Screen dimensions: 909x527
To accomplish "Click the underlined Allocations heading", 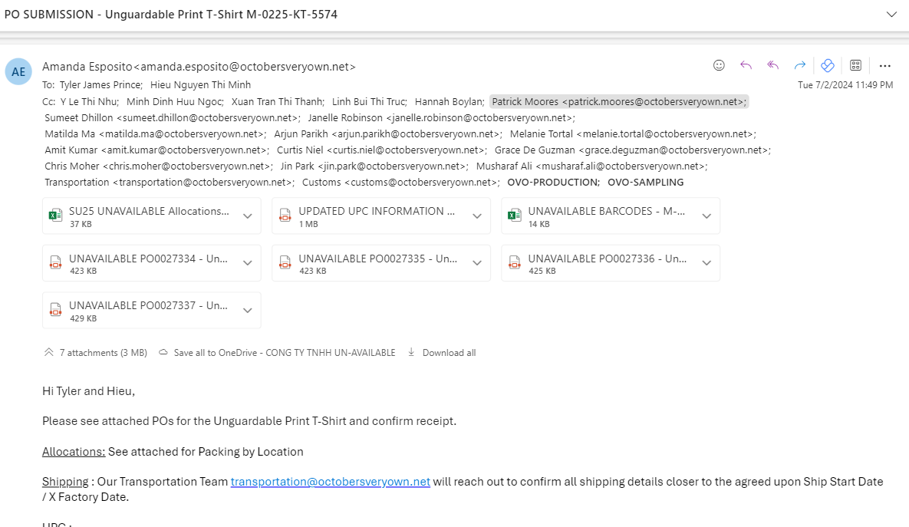I will coord(74,452).
